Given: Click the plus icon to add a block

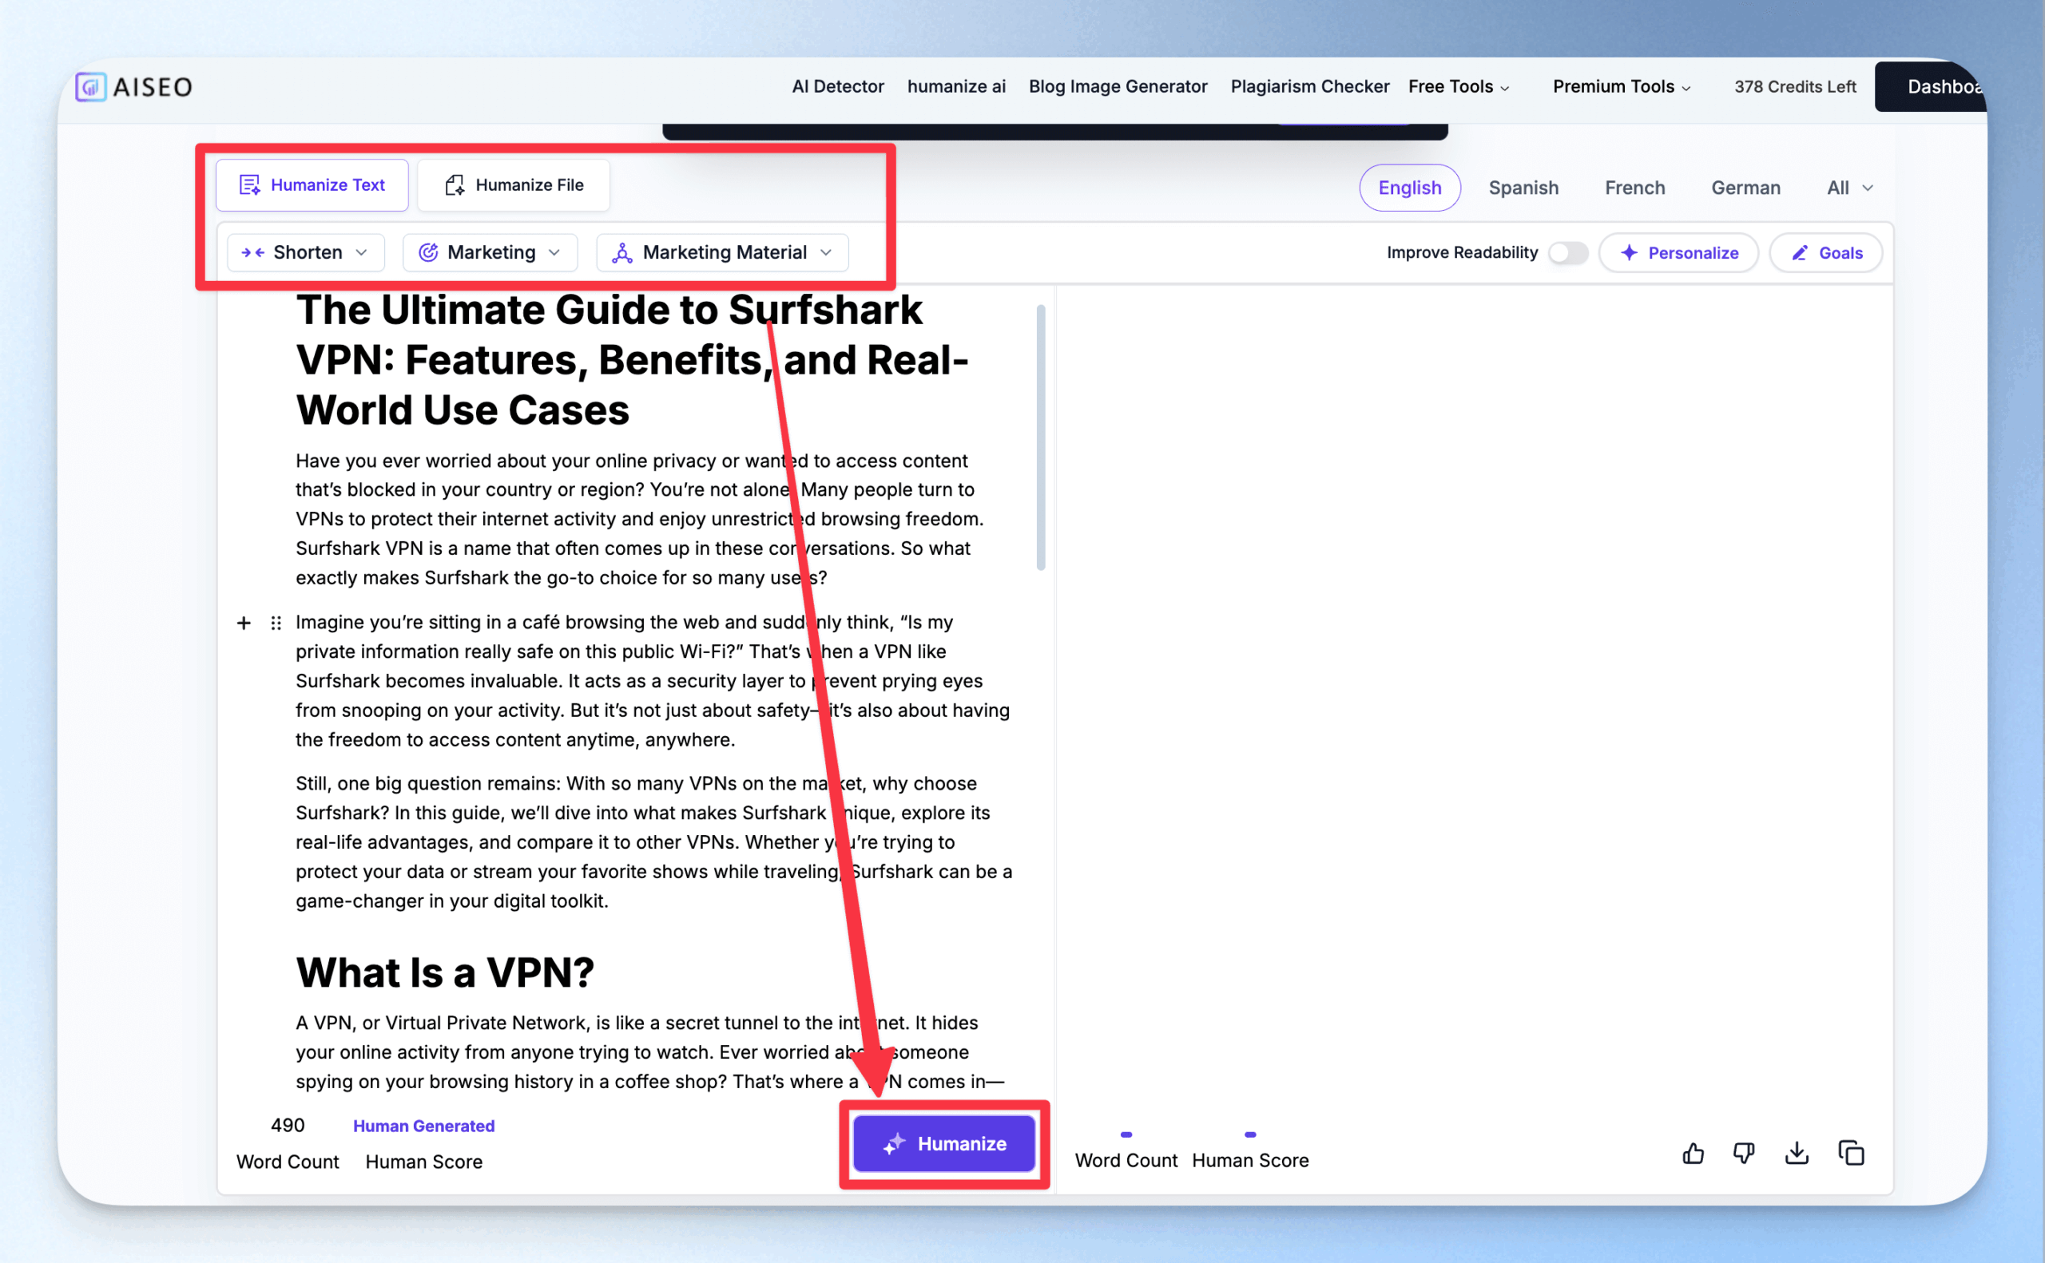Looking at the screenshot, I should [x=243, y=624].
